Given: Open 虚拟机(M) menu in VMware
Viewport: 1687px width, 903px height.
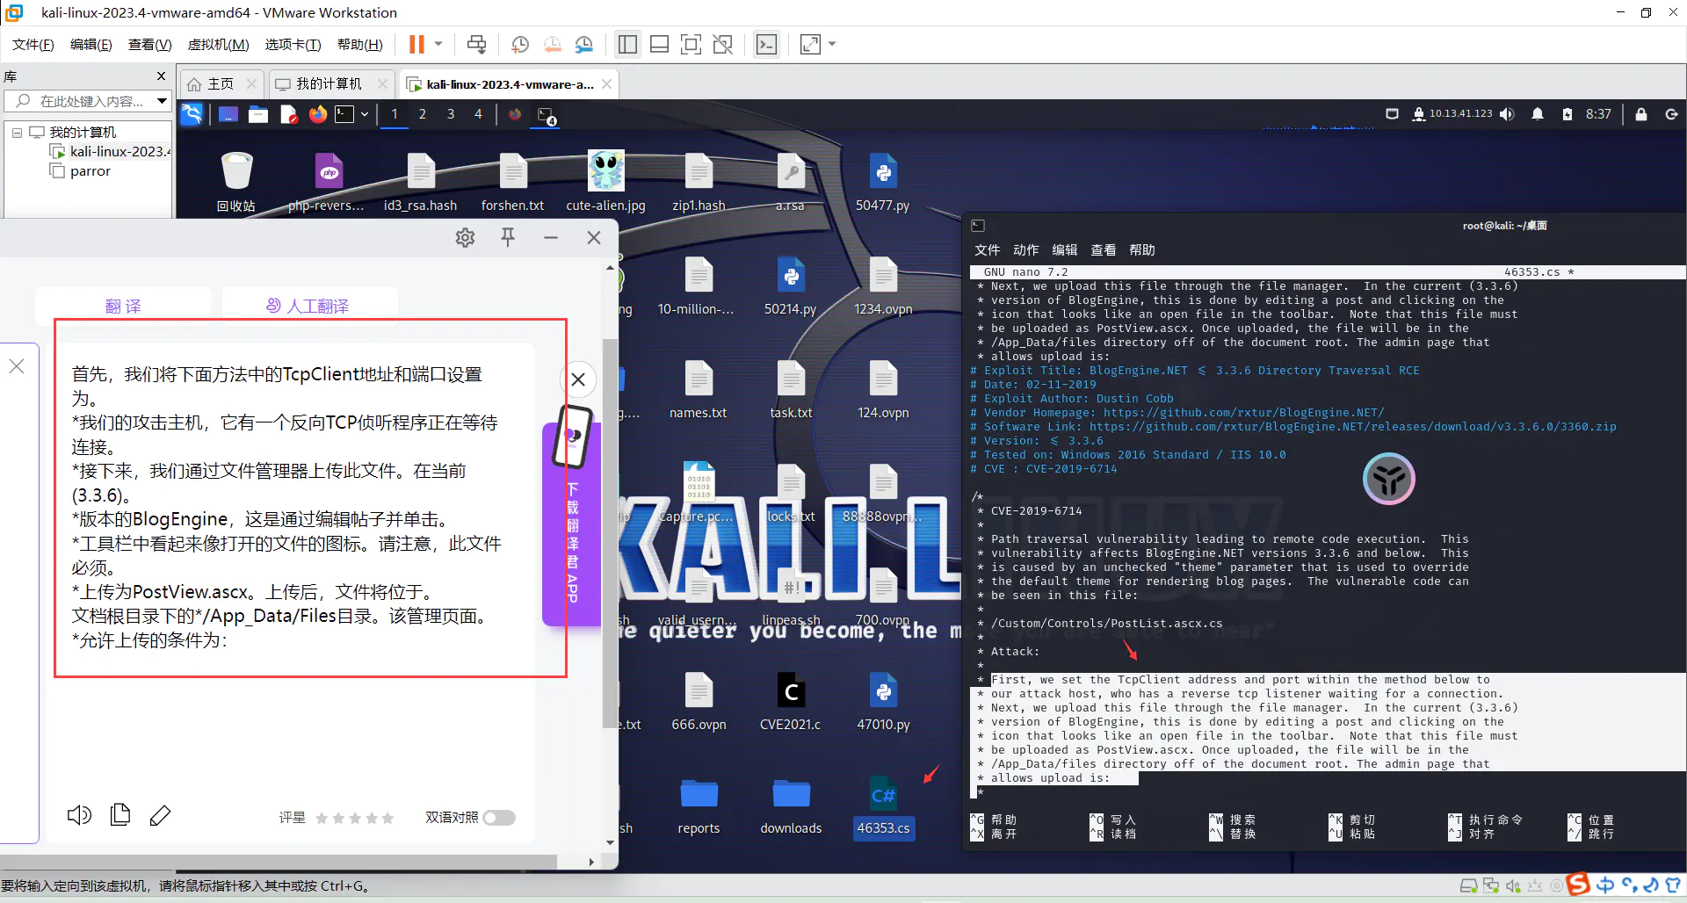Looking at the screenshot, I should tap(218, 44).
